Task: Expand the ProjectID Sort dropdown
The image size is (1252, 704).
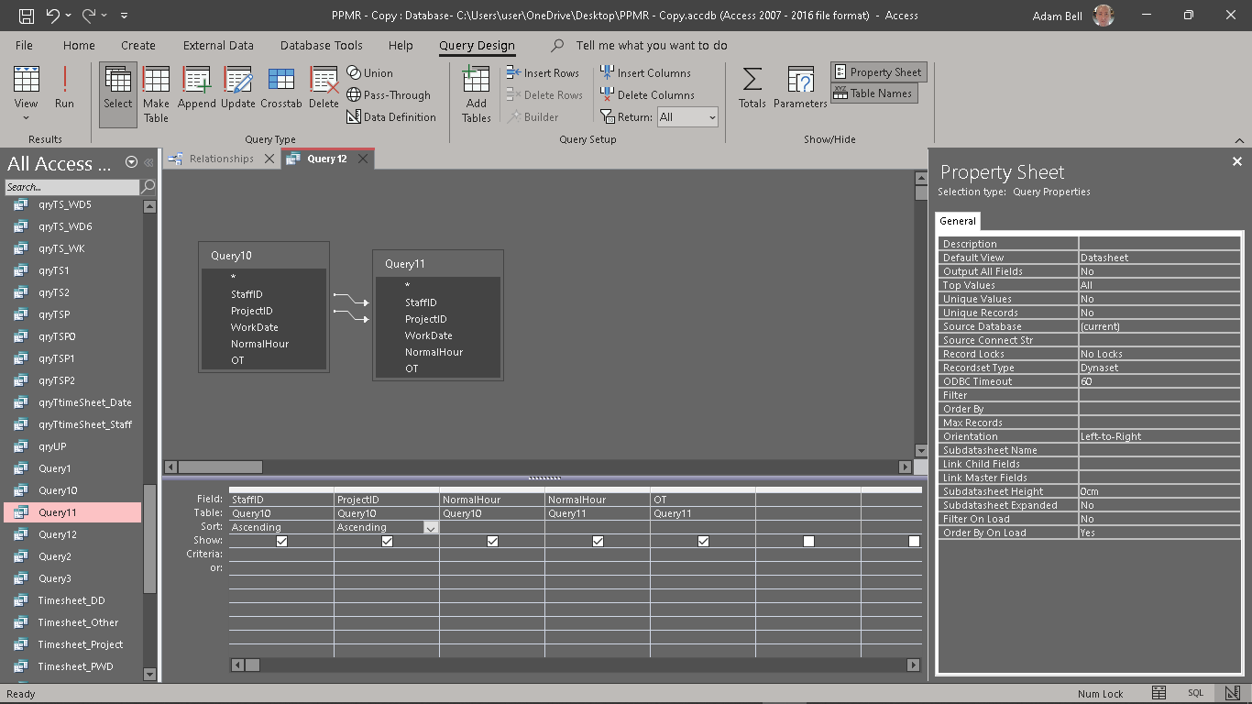Action: (x=430, y=528)
